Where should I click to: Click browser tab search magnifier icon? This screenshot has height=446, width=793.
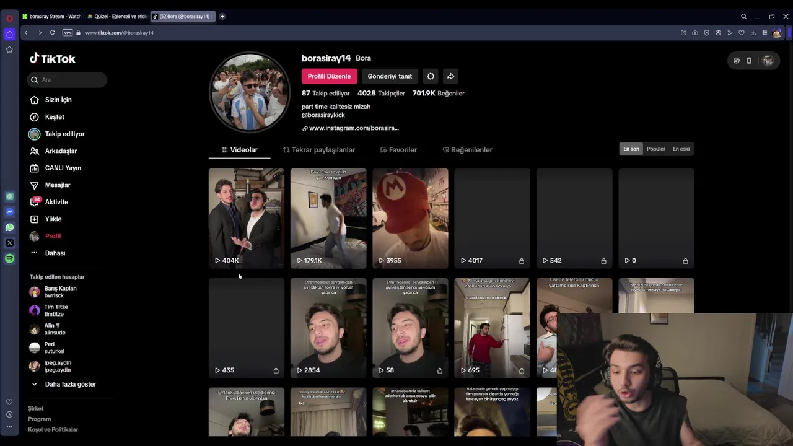pyautogui.click(x=744, y=17)
